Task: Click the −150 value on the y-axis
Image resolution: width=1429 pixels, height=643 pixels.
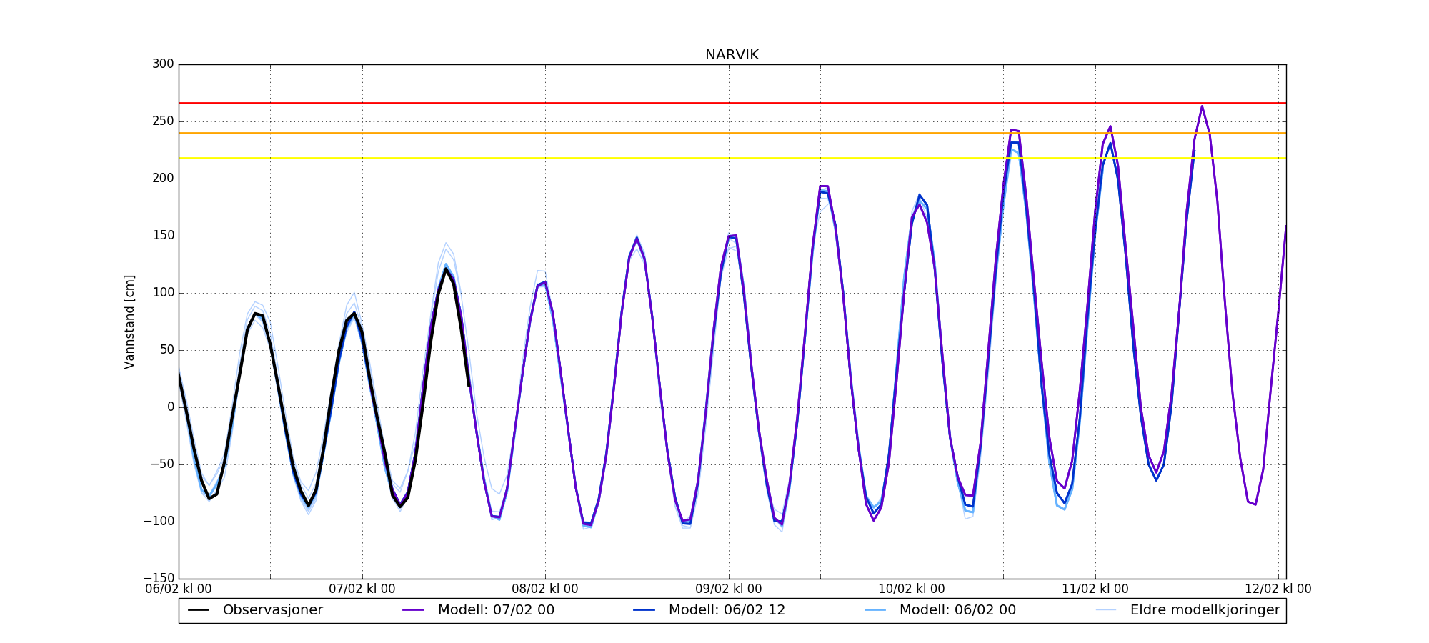Action: pos(159,578)
